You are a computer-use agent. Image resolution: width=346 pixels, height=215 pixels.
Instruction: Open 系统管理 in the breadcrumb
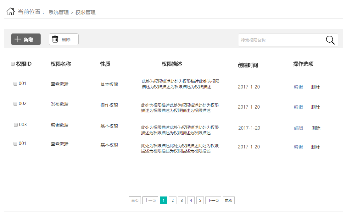coord(59,12)
